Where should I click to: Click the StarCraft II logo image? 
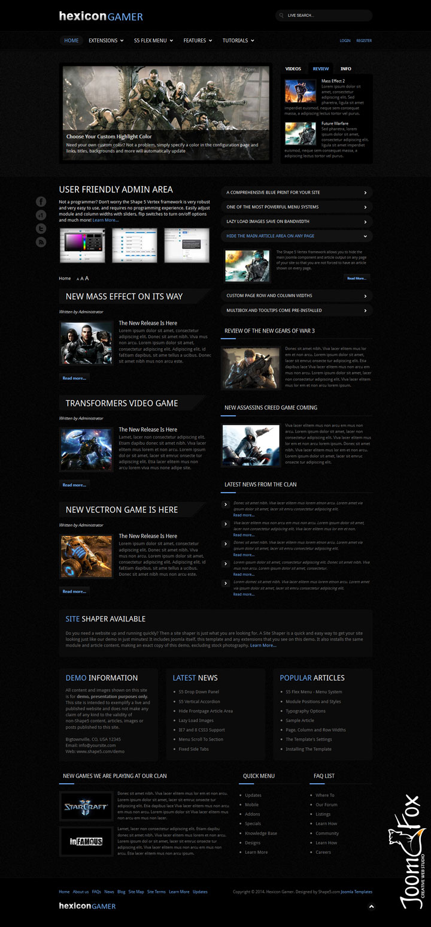coord(86,807)
